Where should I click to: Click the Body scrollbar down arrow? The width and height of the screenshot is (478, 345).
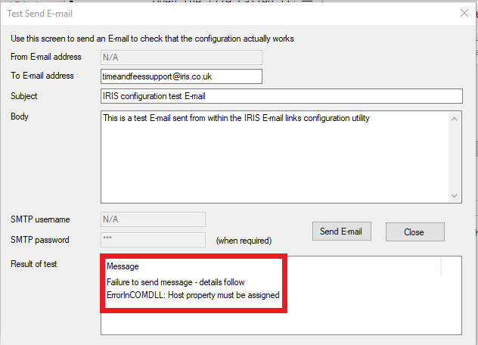tap(455, 195)
